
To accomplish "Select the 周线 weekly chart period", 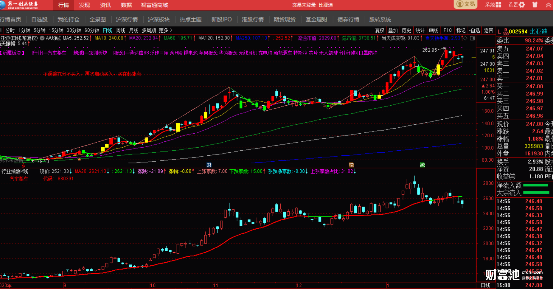I will coord(120,30).
